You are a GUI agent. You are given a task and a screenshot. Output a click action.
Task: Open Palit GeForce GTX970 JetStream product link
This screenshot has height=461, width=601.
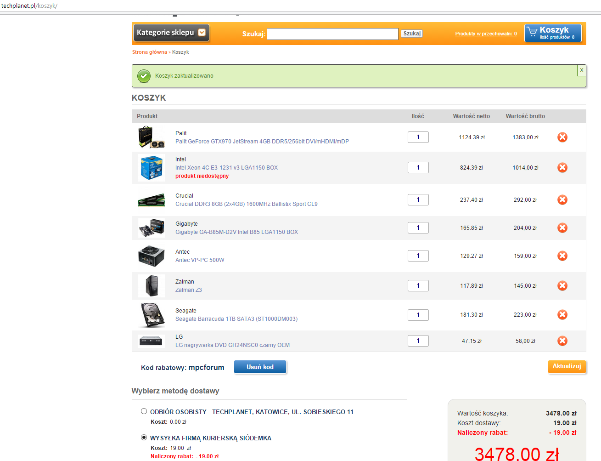point(262,142)
